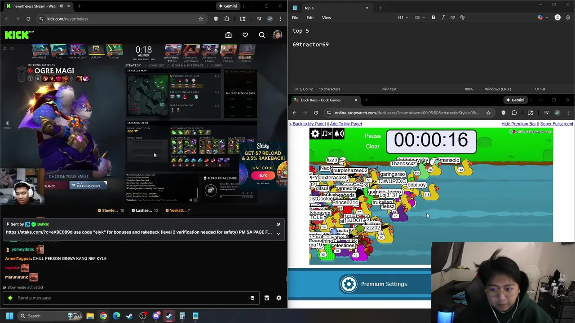This screenshot has width=575, height=323.
Task: Open new tab in Duck Race window
Action: coord(367,100)
